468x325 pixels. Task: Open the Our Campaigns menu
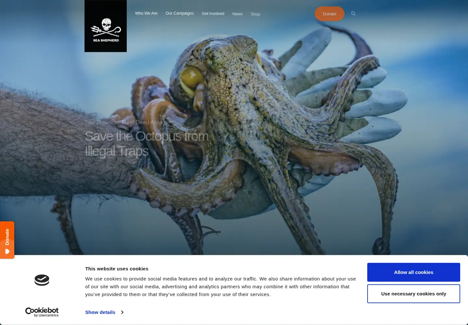pyautogui.click(x=180, y=13)
